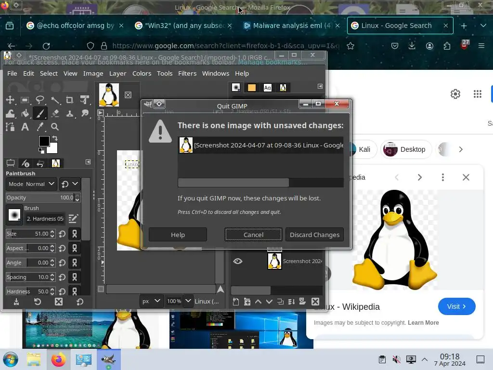Open paint mode group switcher dropdown
Viewport: 493px width, 370px height.
point(70,184)
